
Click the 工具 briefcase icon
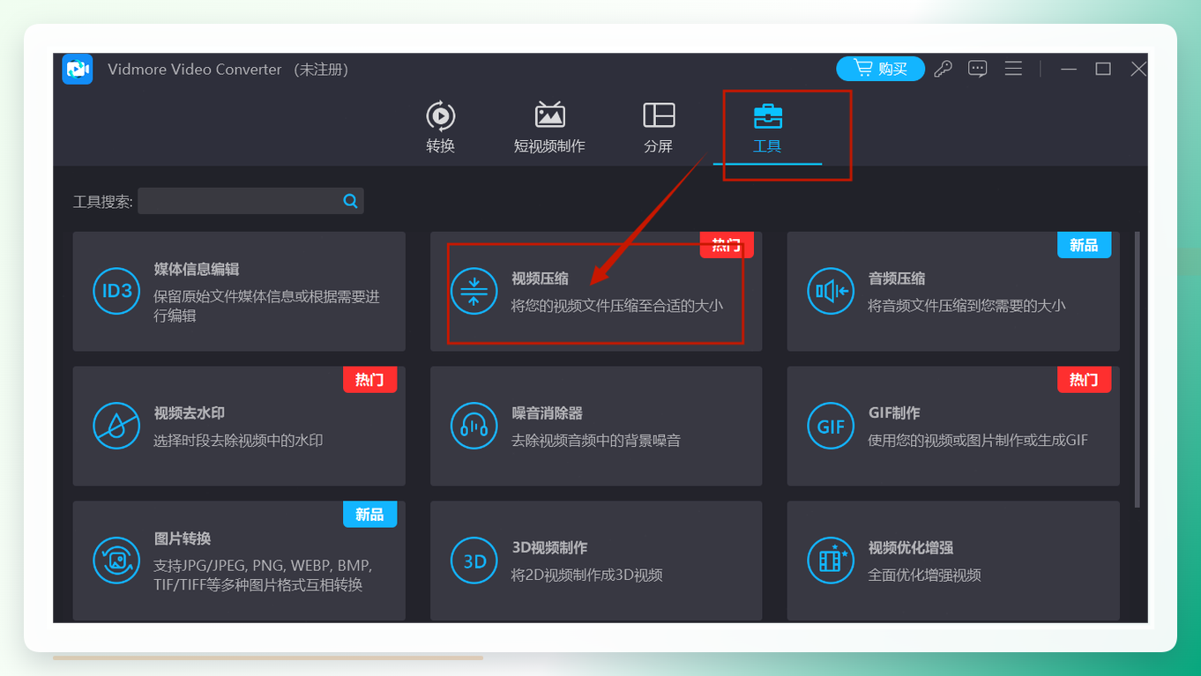[x=767, y=115]
